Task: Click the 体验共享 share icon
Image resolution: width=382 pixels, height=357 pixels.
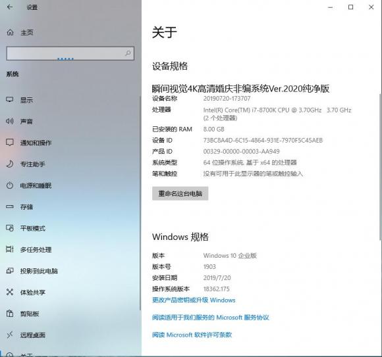Action: pos(10,292)
